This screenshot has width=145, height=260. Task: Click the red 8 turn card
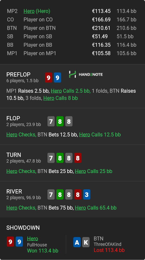click(x=78, y=158)
